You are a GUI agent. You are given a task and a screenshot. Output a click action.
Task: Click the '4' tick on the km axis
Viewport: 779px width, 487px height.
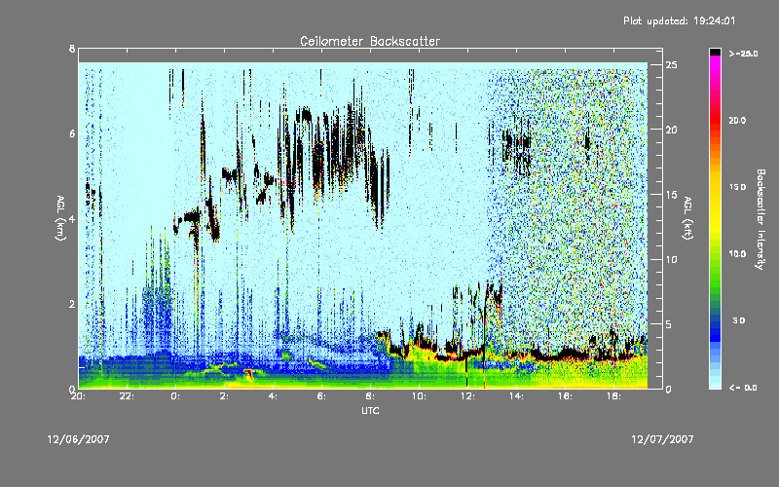coord(72,218)
